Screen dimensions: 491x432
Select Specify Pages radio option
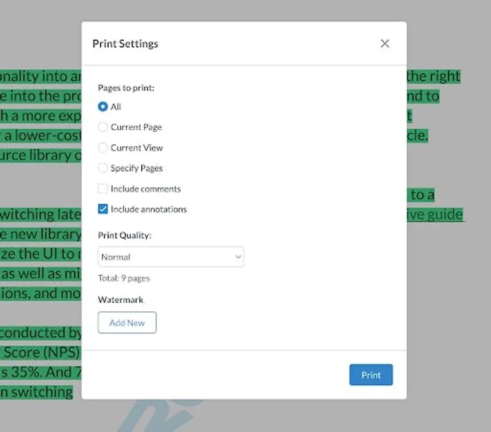[103, 168]
